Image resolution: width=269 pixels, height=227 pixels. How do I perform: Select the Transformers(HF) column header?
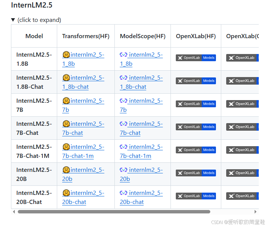pyautogui.click(x=86, y=36)
